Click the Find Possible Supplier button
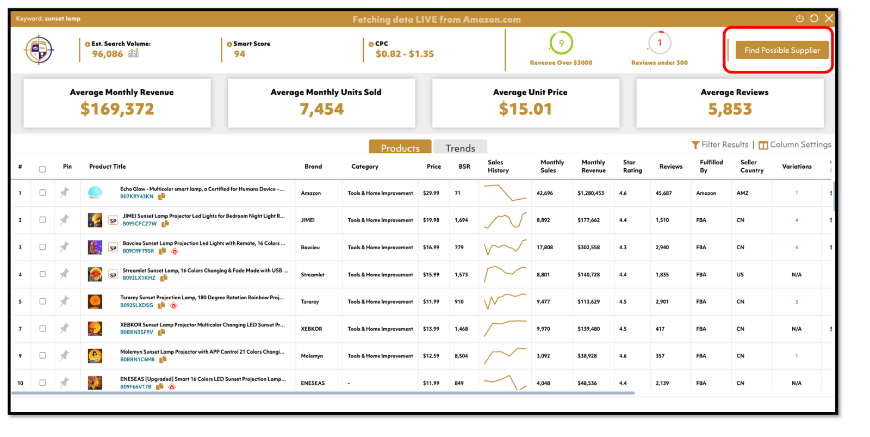This screenshot has height=437, width=870. click(x=782, y=50)
